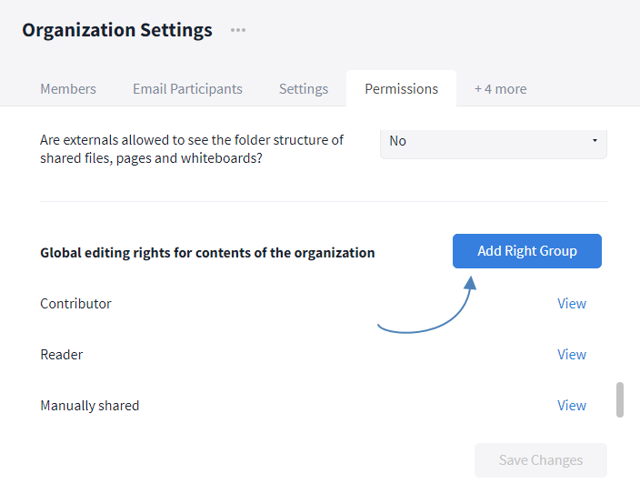View the Contributor right group

pyautogui.click(x=571, y=304)
